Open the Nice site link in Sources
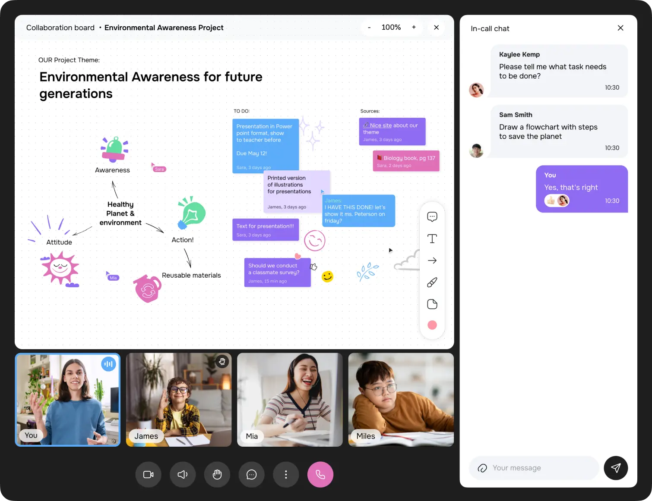The image size is (652, 501). [380, 125]
